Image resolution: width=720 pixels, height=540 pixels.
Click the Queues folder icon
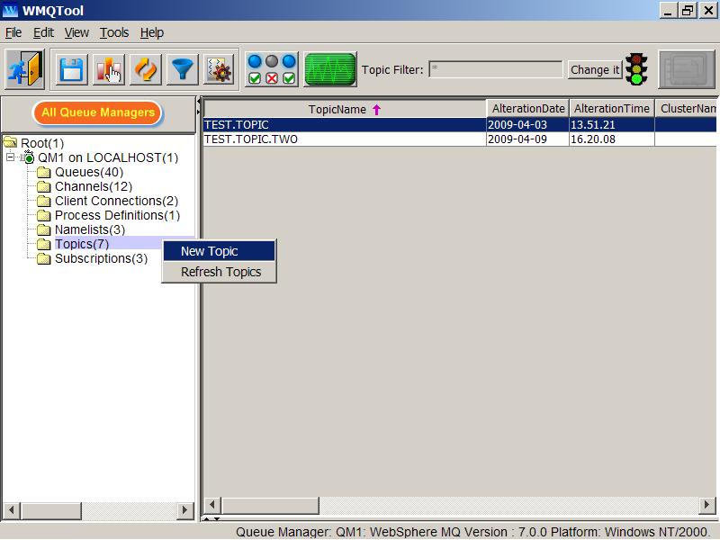43,172
